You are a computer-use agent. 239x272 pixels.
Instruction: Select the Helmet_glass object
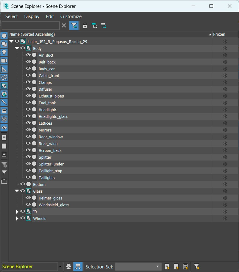(x=50, y=198)
